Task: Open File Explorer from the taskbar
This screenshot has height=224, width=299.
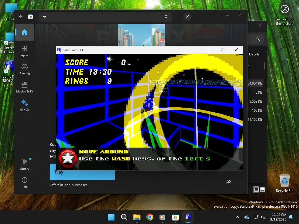Action: [x=137, y=217]
